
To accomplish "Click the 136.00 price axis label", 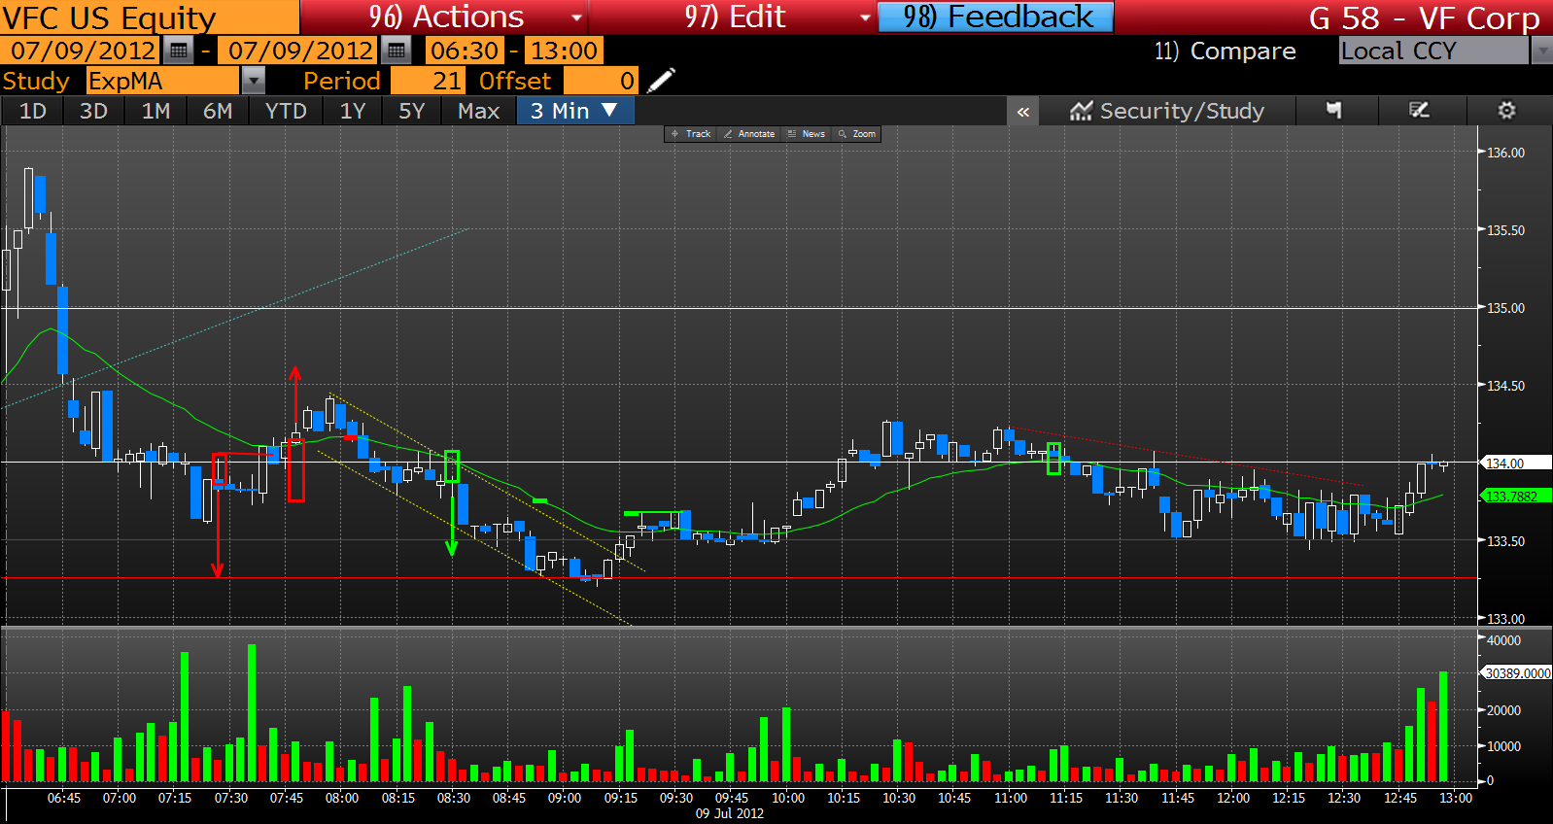I will pyautogui.click(x=1505, y=153).
